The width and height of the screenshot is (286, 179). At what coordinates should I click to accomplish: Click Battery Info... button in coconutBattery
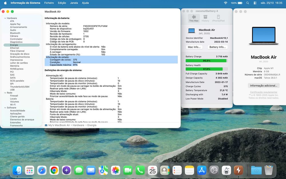tap(217, 47)
